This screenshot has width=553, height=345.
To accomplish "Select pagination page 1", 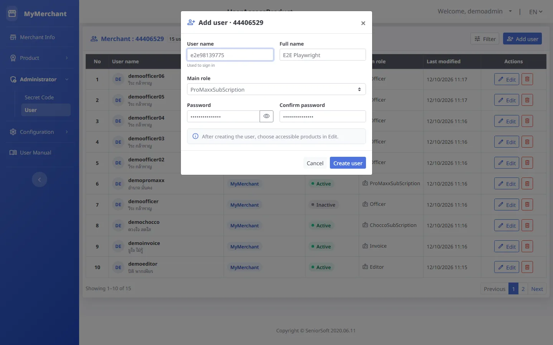I will click(513, 289).
